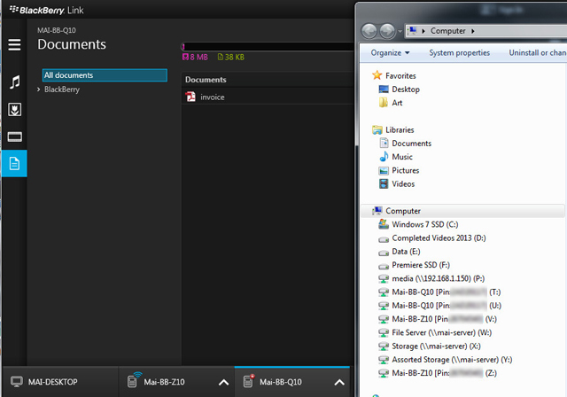This screenshot has width=567, height=397.
Task: Click the invoice PDF file icon
Action: [190, 97]
